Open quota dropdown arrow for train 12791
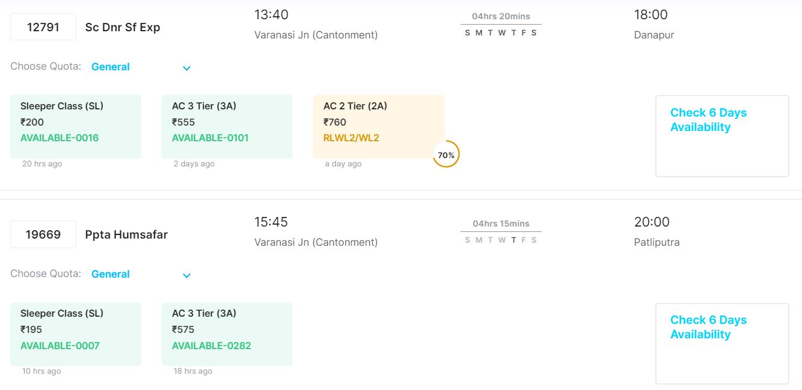Screen dimensions: 802x390 [186, 68]
